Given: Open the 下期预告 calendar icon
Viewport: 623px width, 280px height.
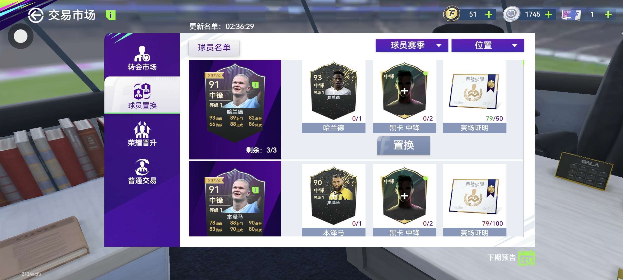Looking at the screenshot, I should (x=527, y=258).
